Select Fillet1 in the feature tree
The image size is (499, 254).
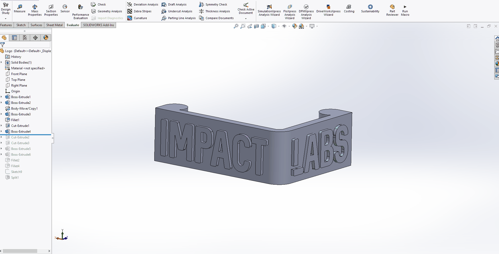pyautogui.click(x=15, y=120)
